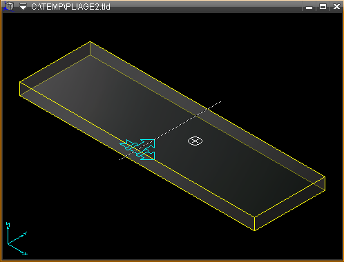Click the origin of the coordinate triad
The width and height of the screenshot is (344, 262).
(8, 243)
